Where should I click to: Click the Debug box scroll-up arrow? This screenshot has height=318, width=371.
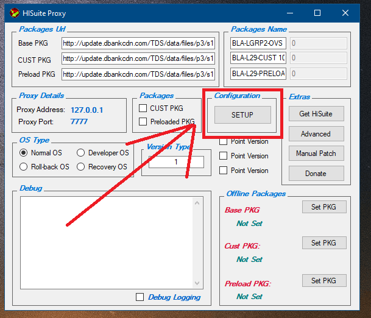point(197,203)
